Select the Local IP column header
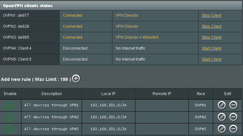Screen dimensions: 243x136 click(109, 94)
